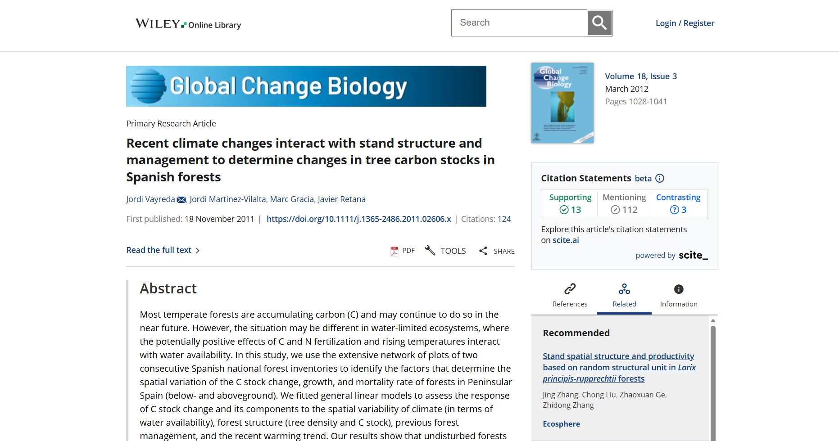The height and width of the screenshot is (441, 839).
Task: Switch to the Information tab
Action: (678, 295)
